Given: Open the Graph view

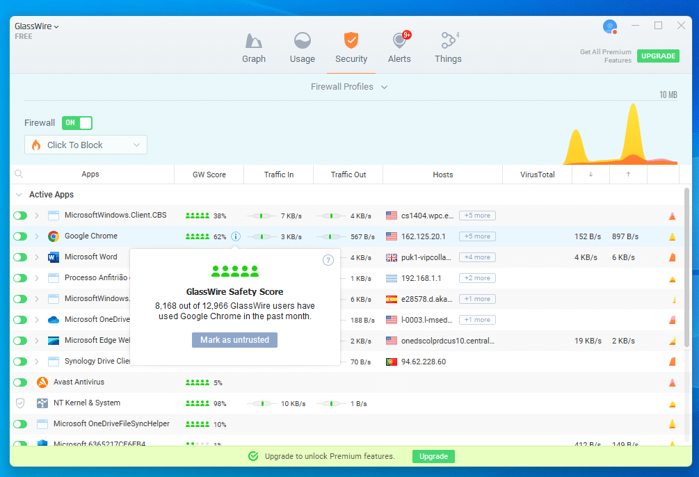Looking at the screenshot, I should pyautogui.click(x=254, y=48).
